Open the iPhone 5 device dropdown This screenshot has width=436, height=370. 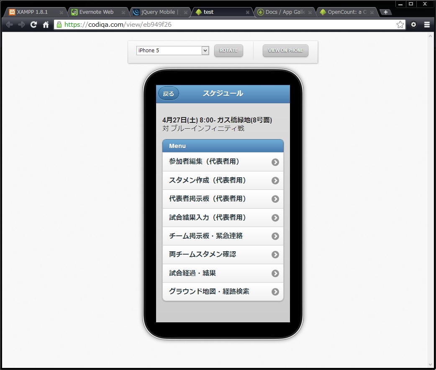pyautogui.click(x=172, y=51)
